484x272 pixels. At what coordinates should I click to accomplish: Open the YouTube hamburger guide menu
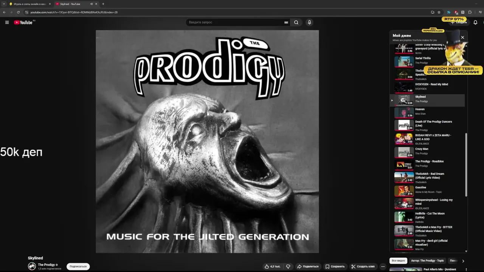coord(7,22)
